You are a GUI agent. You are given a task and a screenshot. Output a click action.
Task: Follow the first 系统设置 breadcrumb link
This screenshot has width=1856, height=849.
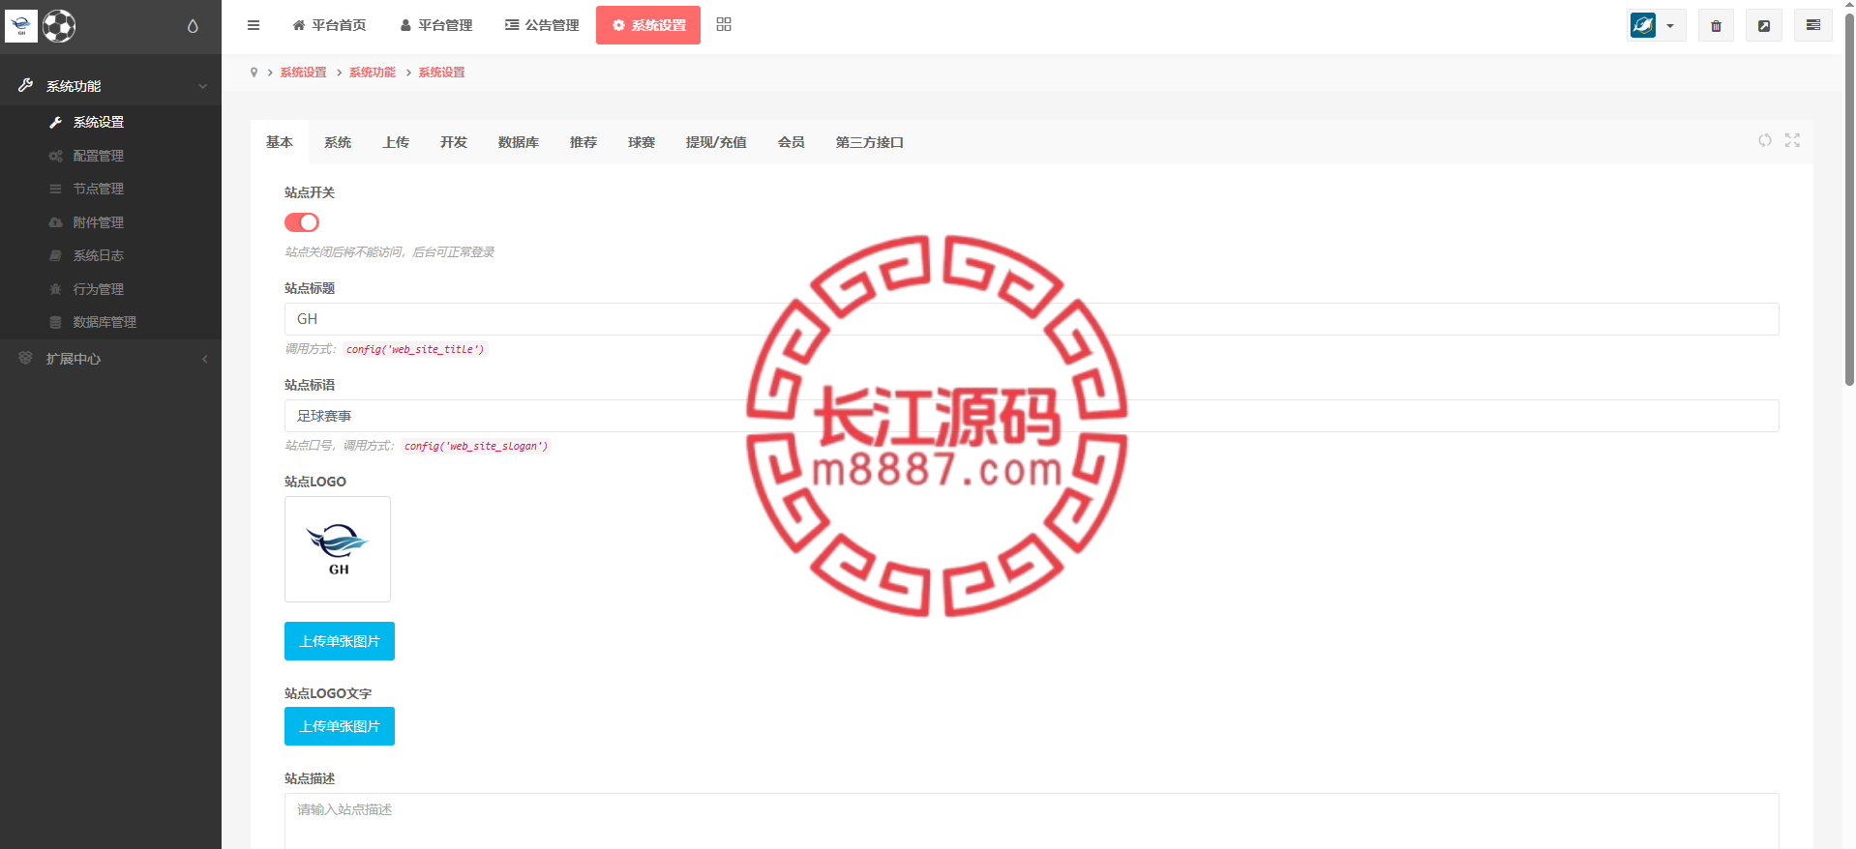(304, 73)
